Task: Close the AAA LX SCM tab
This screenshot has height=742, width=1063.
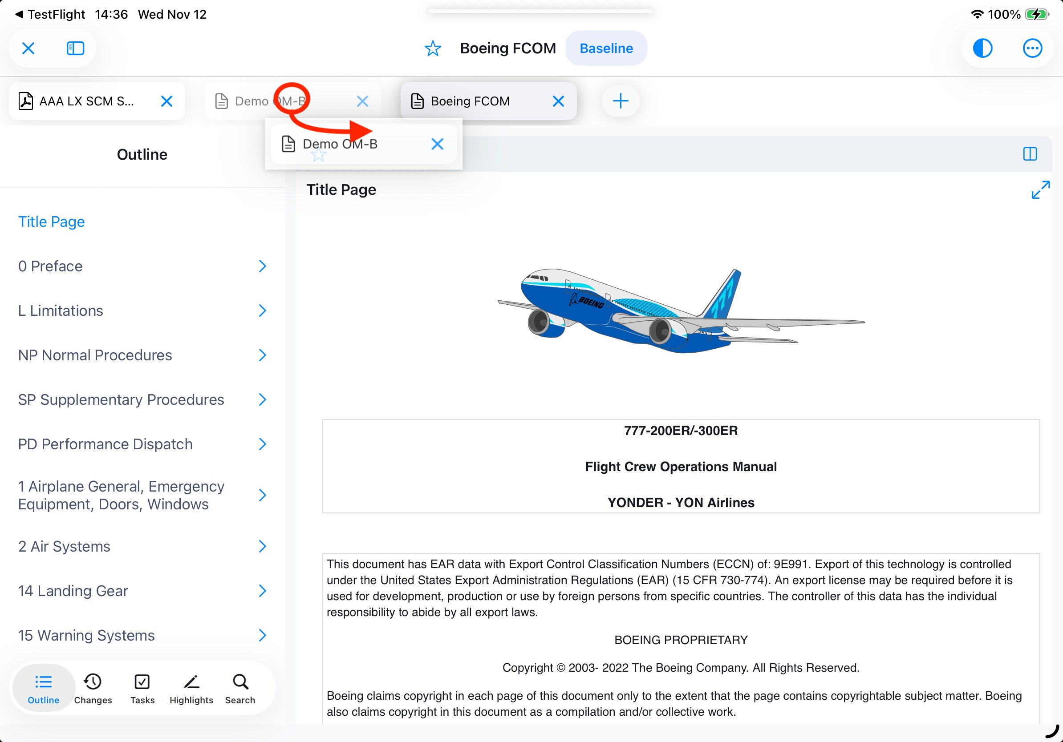Action: (x=166, y=101)
